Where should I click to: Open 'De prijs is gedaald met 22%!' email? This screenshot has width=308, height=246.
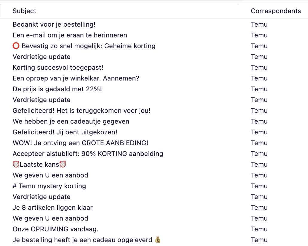[57, 89]
